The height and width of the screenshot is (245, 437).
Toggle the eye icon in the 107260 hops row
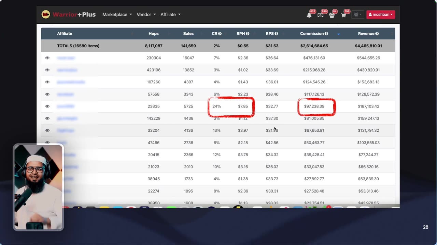(47, 82)
